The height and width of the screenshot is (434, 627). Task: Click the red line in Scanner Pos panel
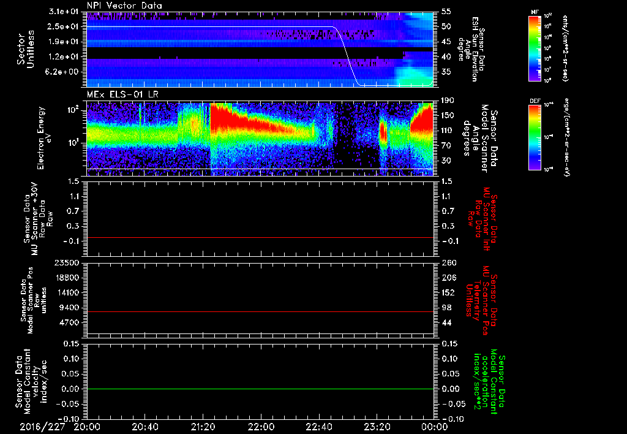tap(260, 311)
